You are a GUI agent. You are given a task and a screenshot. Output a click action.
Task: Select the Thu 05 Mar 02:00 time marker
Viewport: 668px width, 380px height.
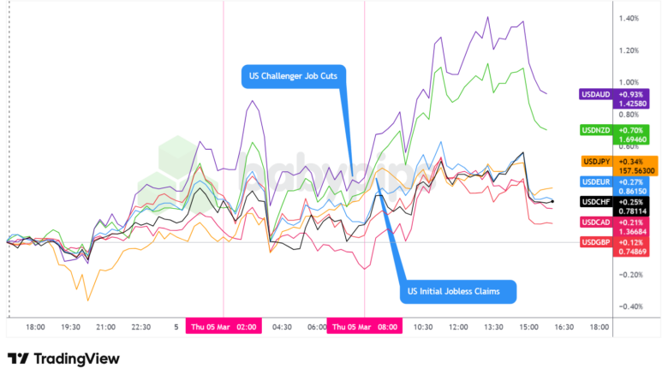pos(224,326)
